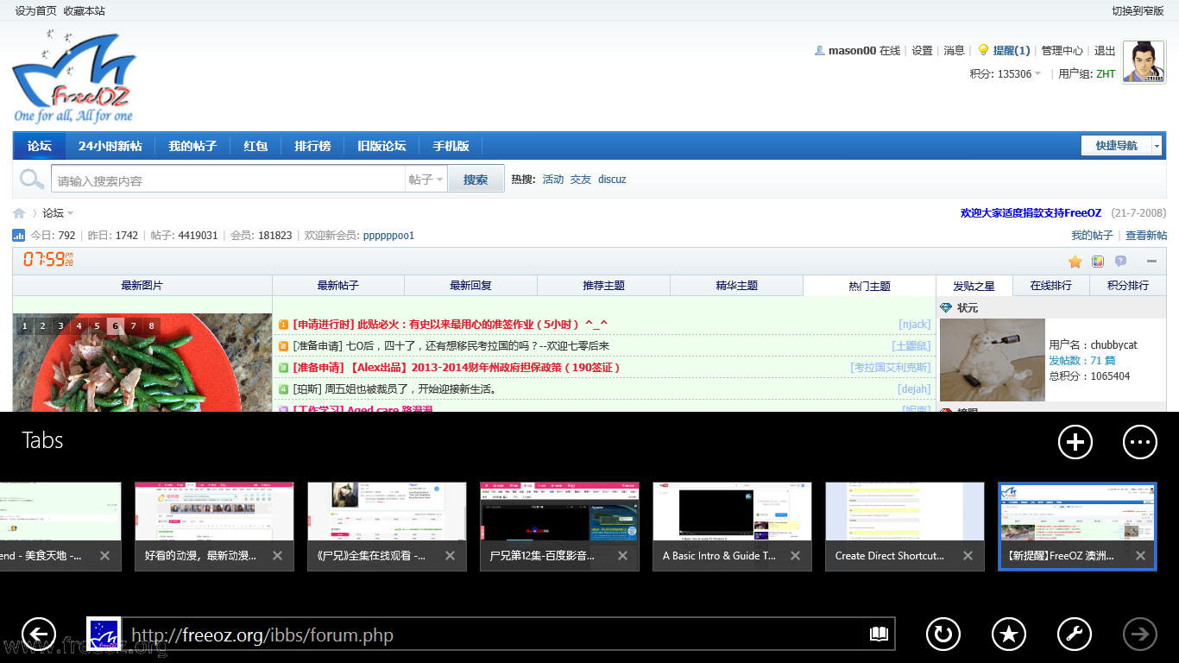Screen dimensions: 1179x663
Task: Switch to reading view book icon
Action: [879, 635]
